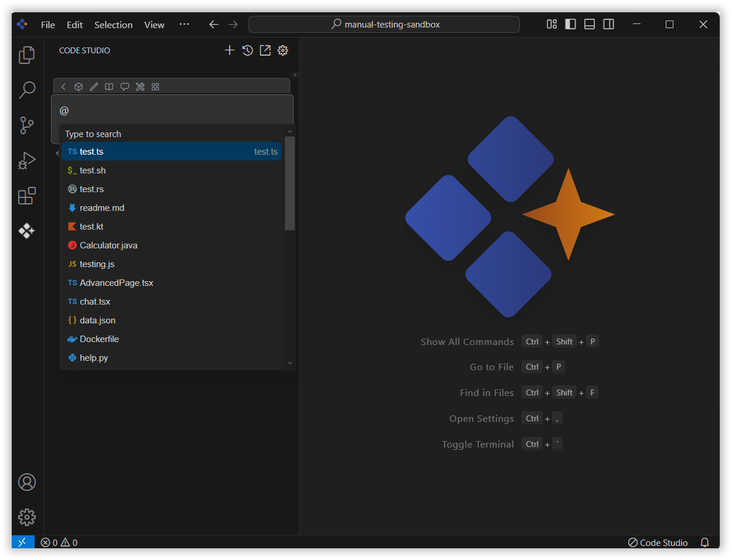This screenshot has height=560, width=732.
Task: Click the manual-testing-sandbox command center search
Action: (x=384, y=25)
